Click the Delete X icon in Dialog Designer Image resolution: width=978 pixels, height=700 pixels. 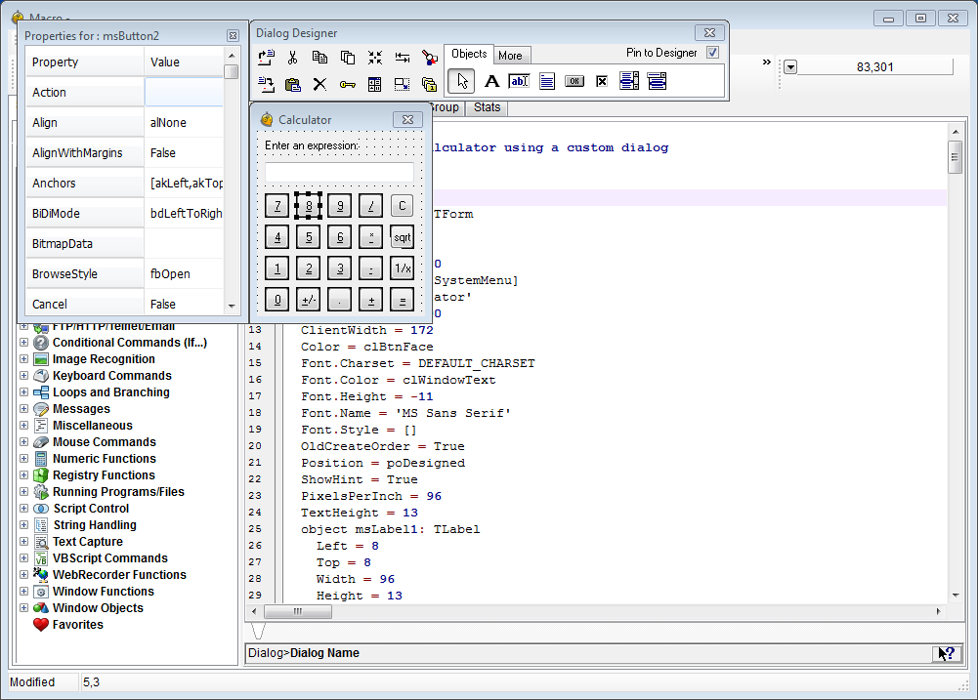319,84
